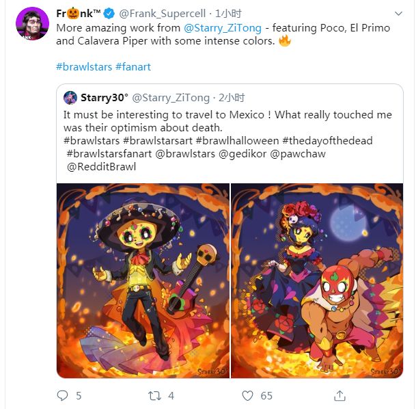Open Frank's profile avatar picture

click(32, 24)
